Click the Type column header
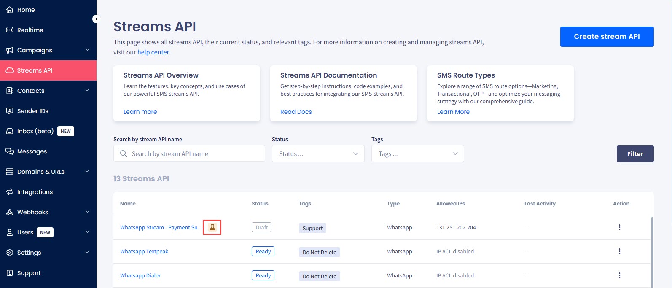The width and height of the screenshot is (672, 288). 393,203
